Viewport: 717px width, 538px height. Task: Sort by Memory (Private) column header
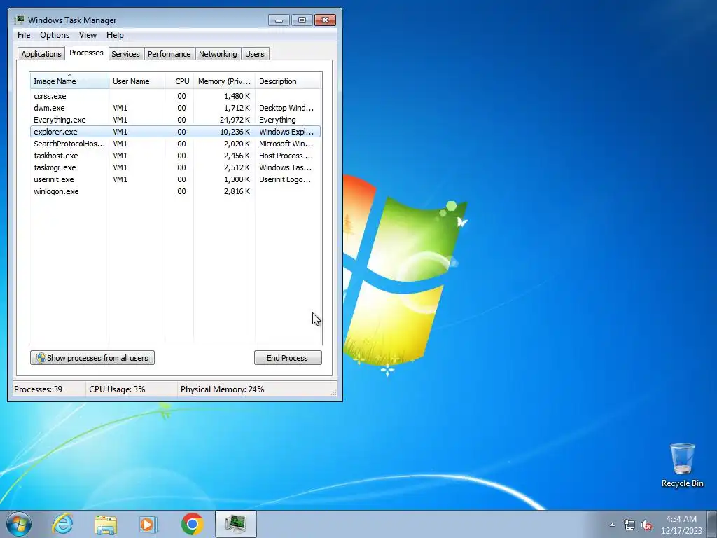point(224,81)
